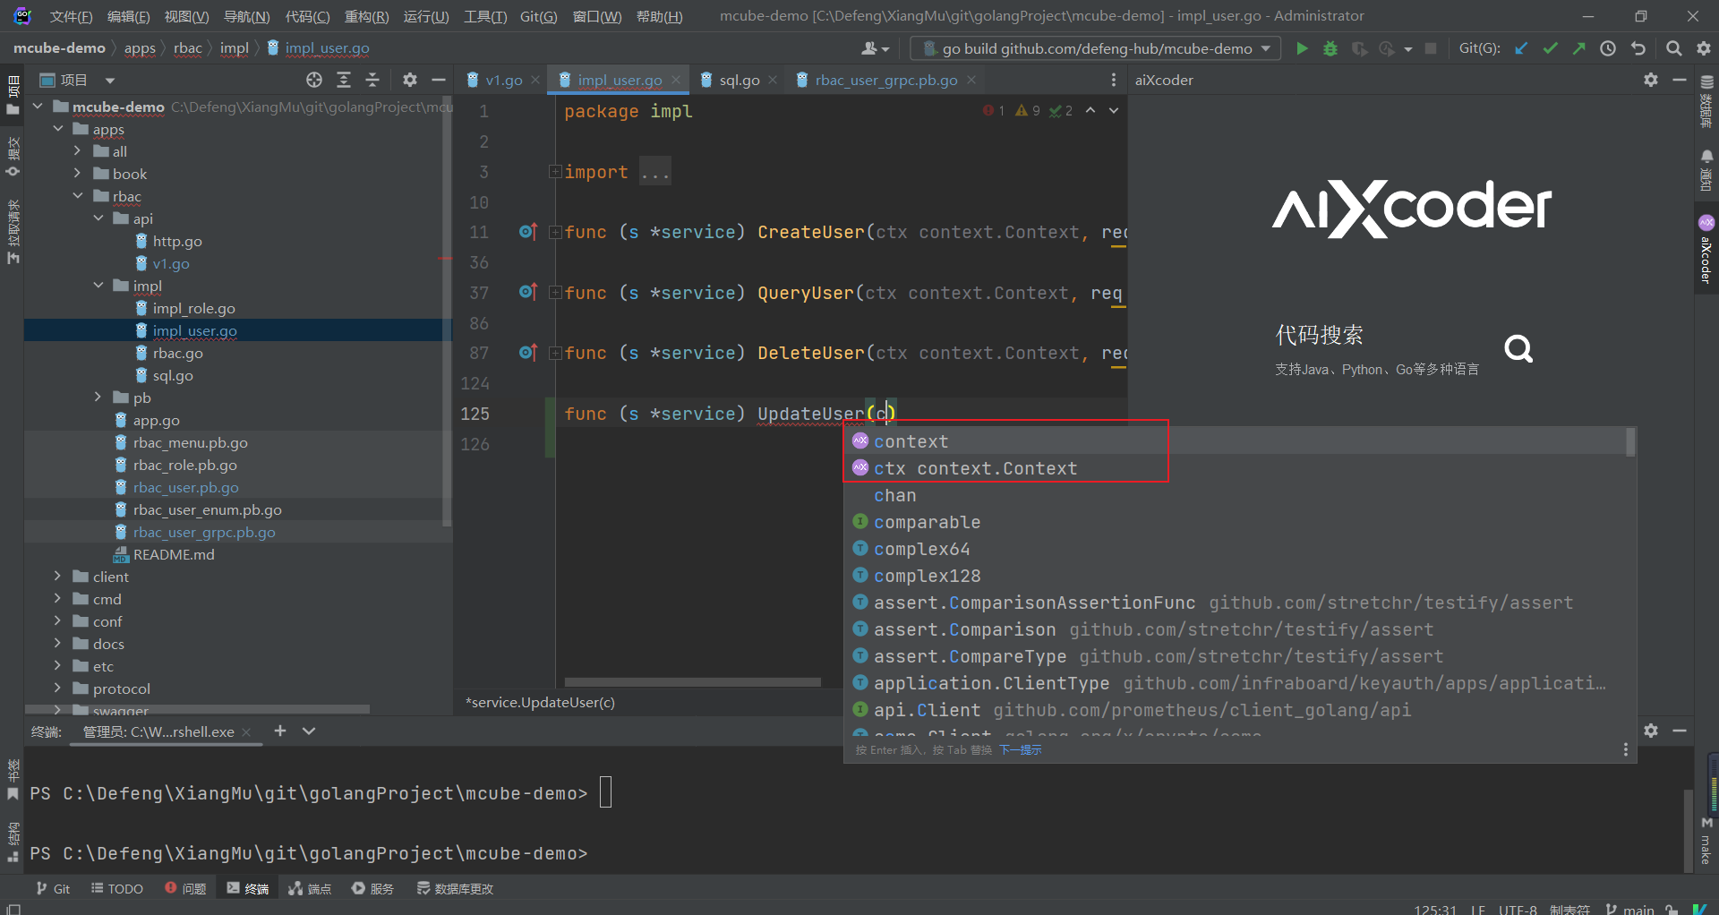Image resolution: width=1719 pixels, height=915 pixels.
Task: Run the go build configuration
Action: 1302,48
